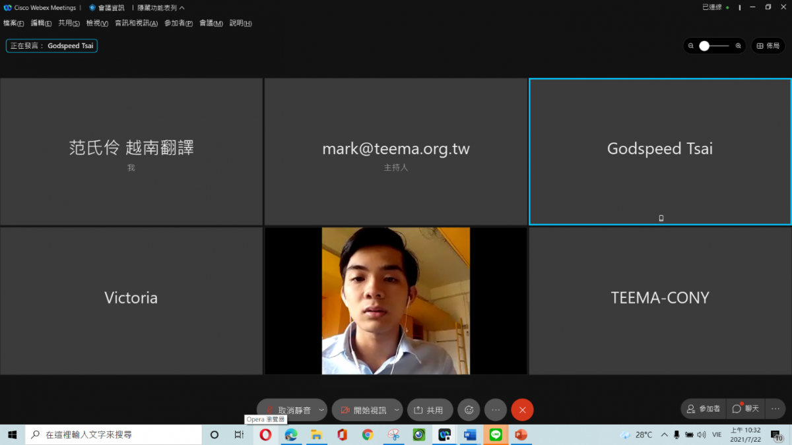Click the video grid zoom slider
The height and width of the screenshot is (445, 792).
click(714, 46)
